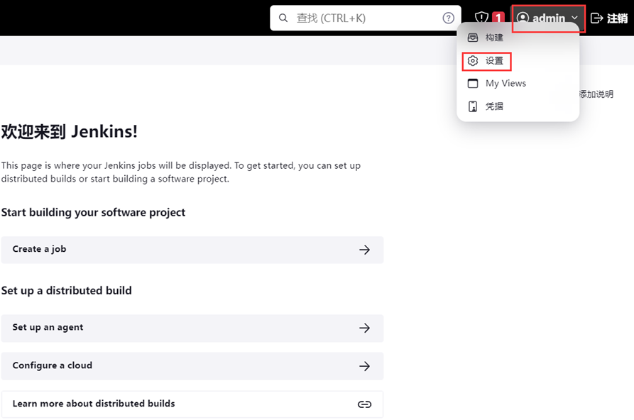The image size is (634, 420).
Task: Click the arrow on Create a job
Action: [x=364, y=250]
